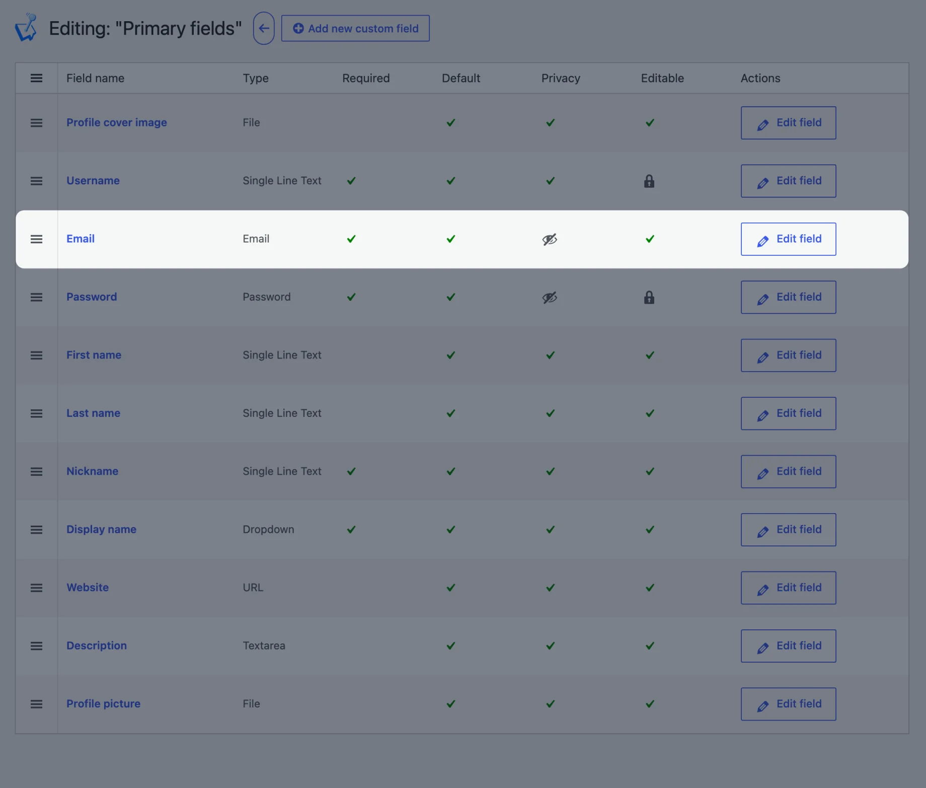926x788 pixels.
Task: Click the back arrow next to the title
Action: 264,28
